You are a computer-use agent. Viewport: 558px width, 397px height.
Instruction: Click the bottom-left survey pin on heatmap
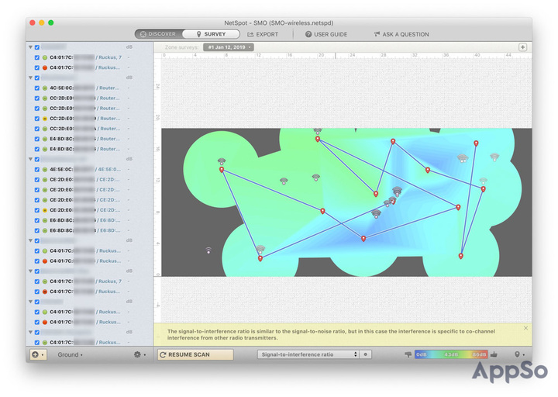(260, 258)
